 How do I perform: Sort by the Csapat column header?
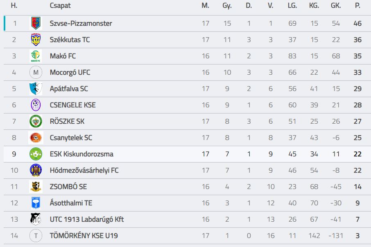pos(60,6)
